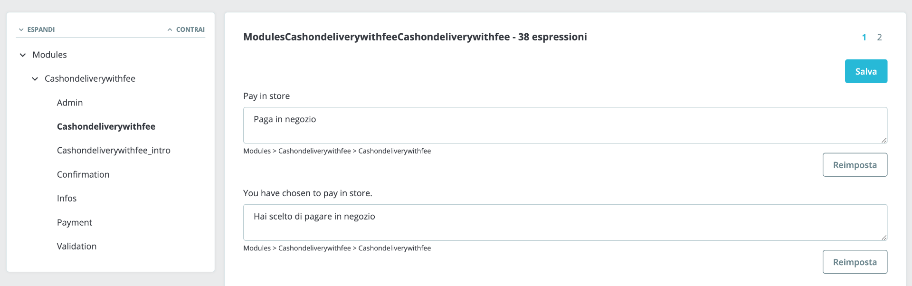The width and height of the screenshot is (912, 286).
Task: Edit the 'Paga in negozio' translation field
Action: 565,125
